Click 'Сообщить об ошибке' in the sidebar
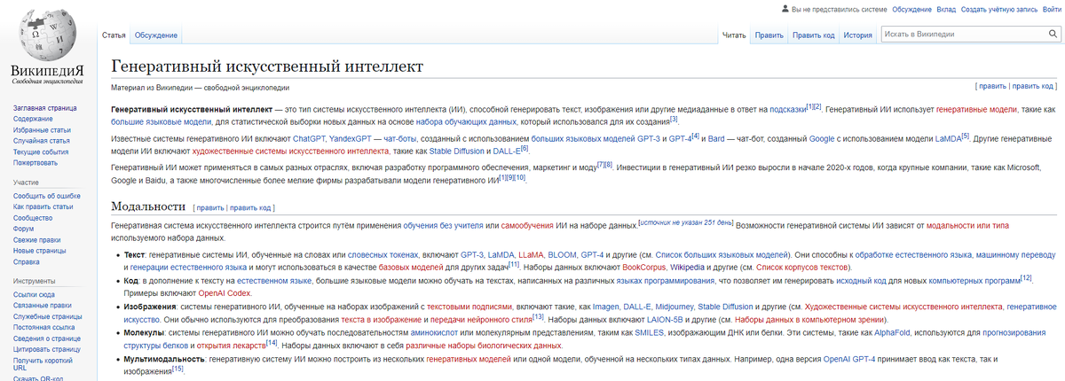This screenshot has height=381, width=1065. tap(47, 195)
